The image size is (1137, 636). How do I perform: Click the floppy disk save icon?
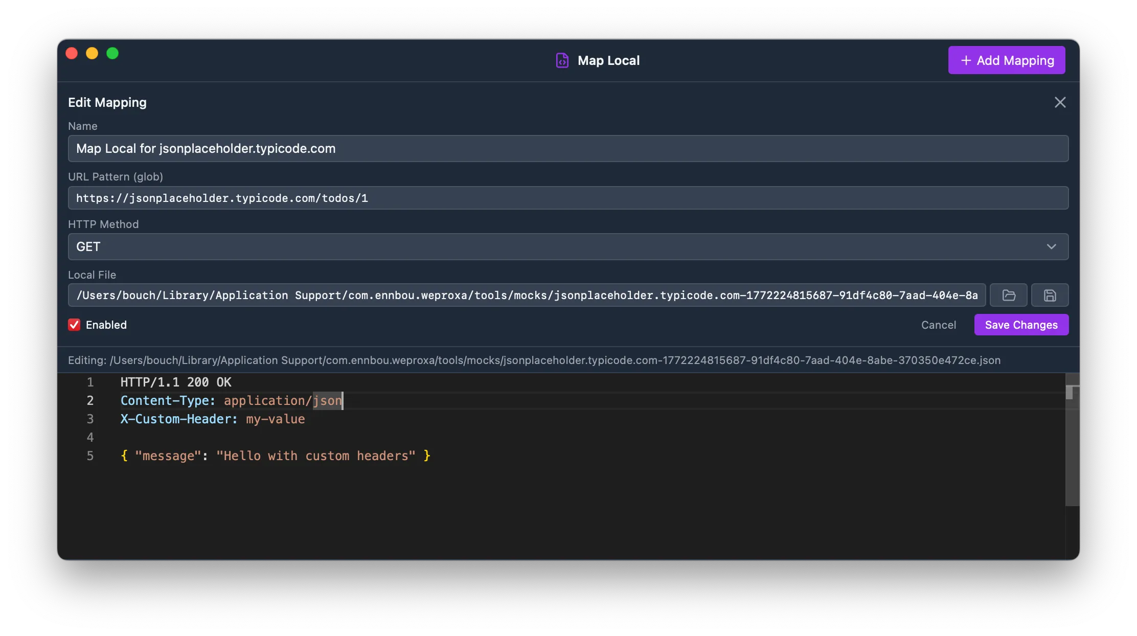[1050, 295]
